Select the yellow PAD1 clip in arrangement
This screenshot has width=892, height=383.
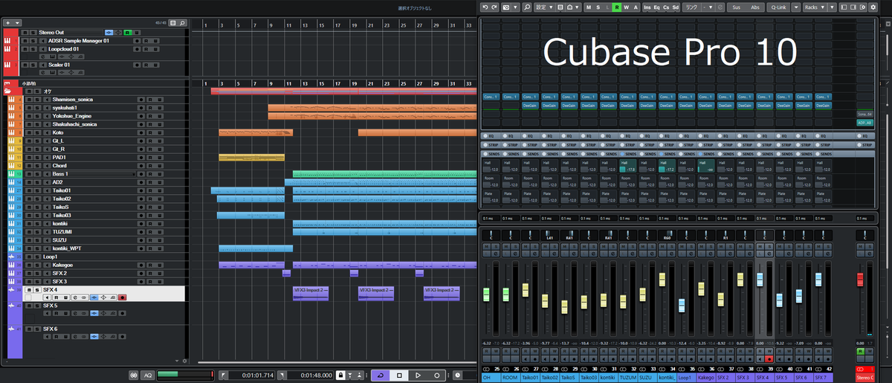tap(251, 158)
